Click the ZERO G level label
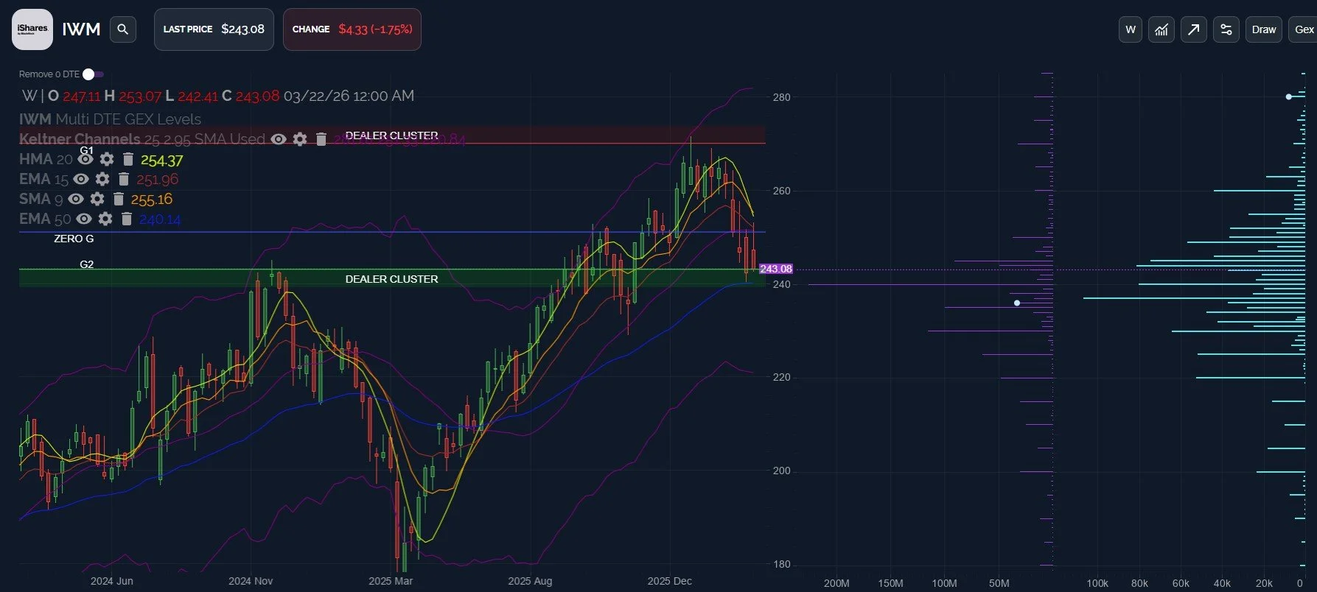Screen dimensions: 1317x592 click(x=74, y=239)
